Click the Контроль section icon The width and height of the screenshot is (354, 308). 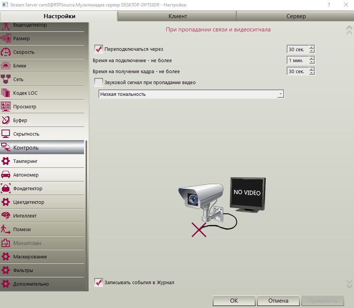[6, 147]
